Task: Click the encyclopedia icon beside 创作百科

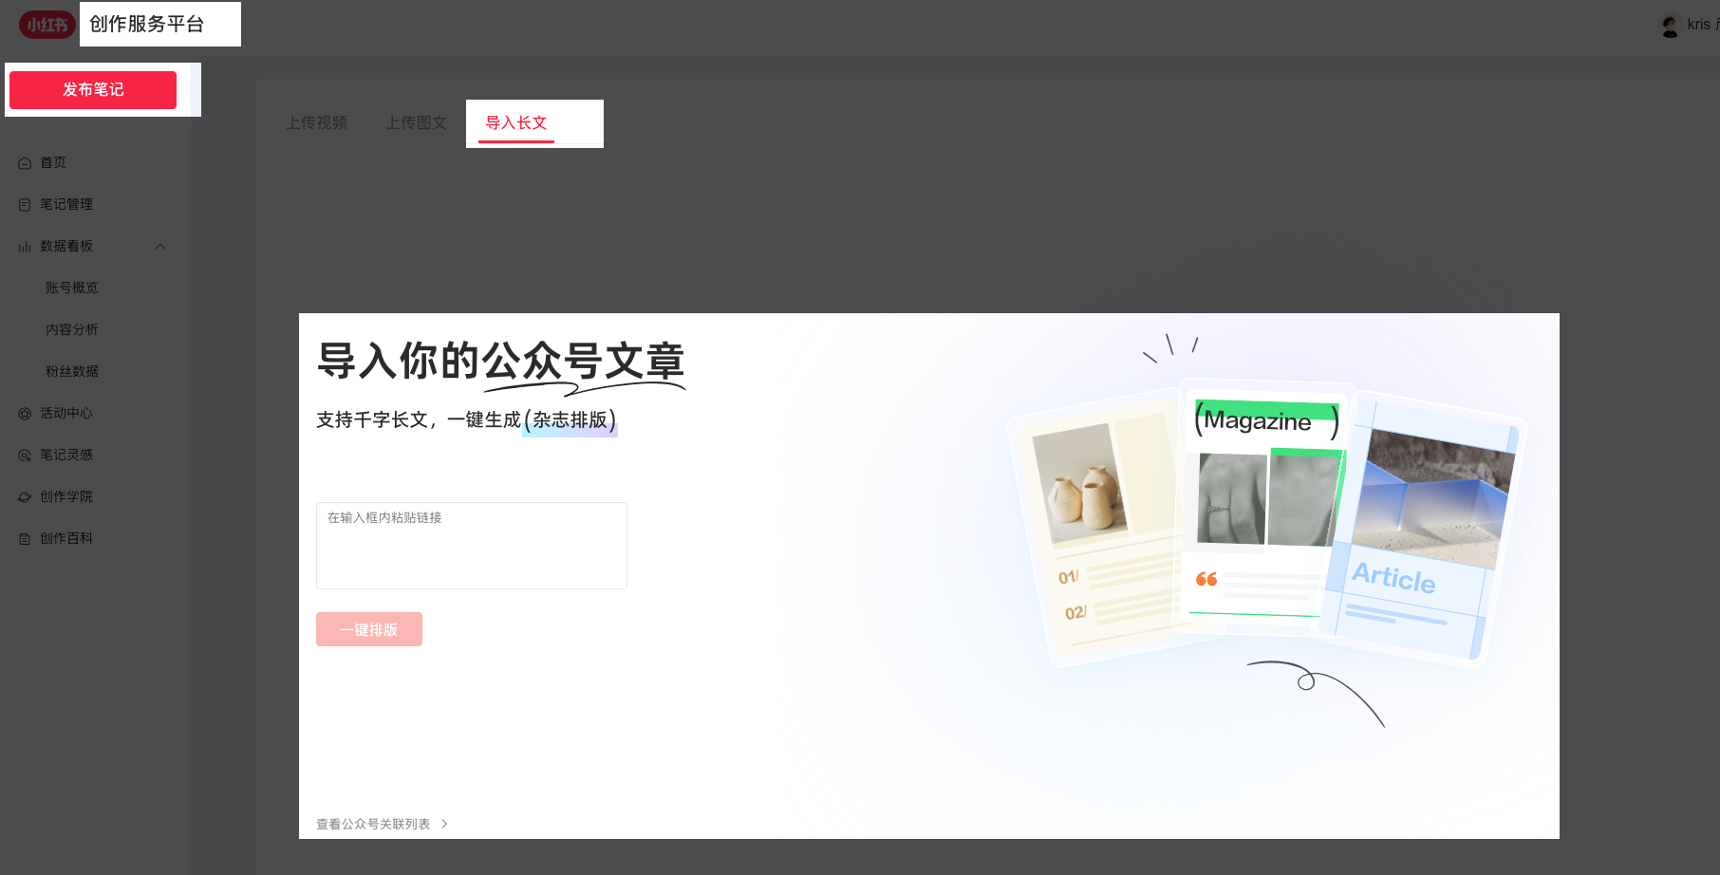Action: tap(25, 539)
